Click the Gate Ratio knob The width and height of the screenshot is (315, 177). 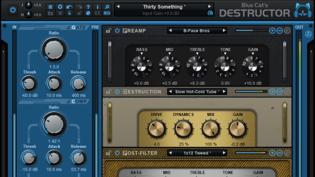pyautogui.click(x=54, y=49)
